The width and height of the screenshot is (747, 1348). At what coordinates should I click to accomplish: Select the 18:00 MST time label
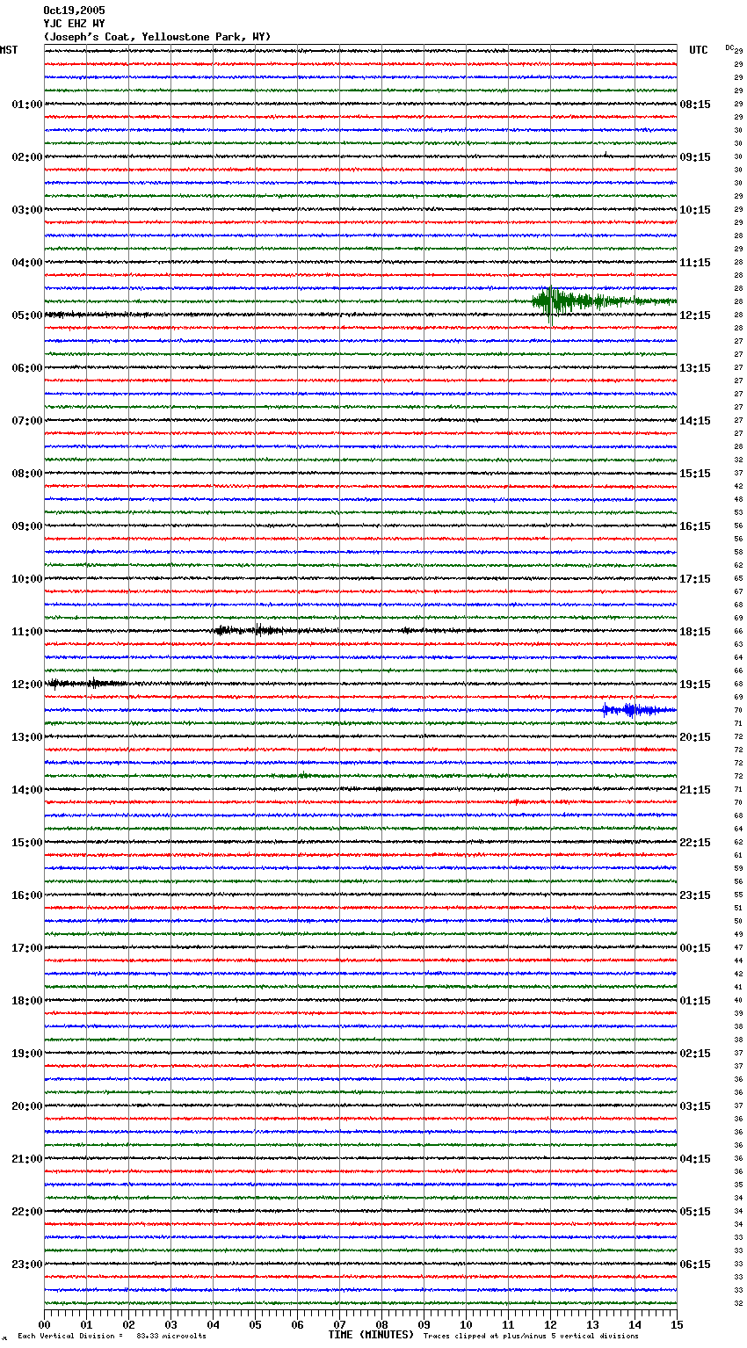coord(27,1001)
